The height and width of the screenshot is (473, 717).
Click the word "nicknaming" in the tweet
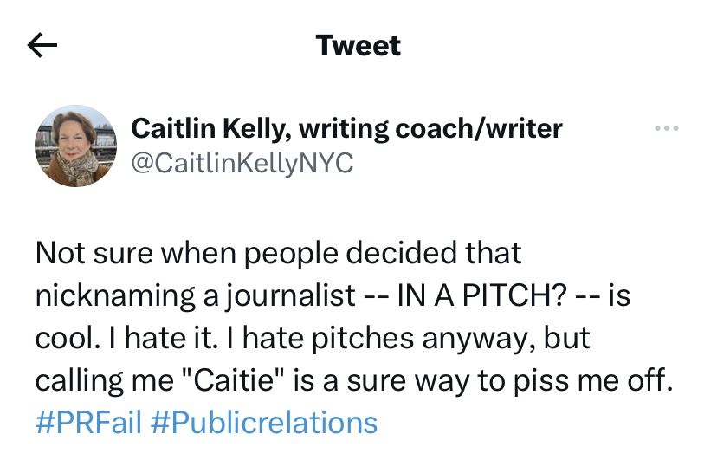tap(116, 295)
